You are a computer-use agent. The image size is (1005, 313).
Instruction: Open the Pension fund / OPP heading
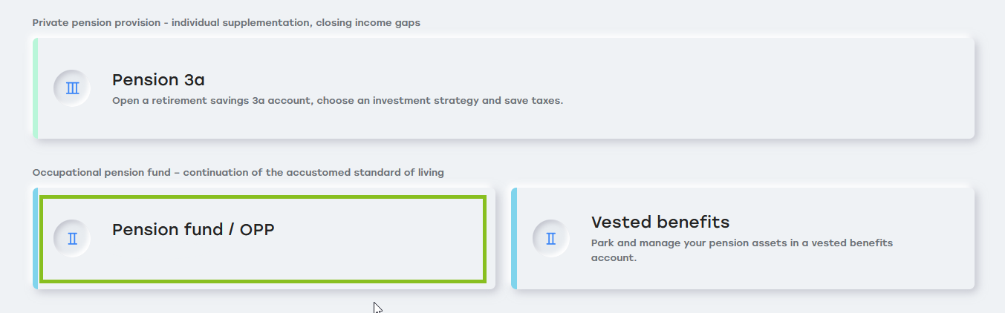click(193, 230)
